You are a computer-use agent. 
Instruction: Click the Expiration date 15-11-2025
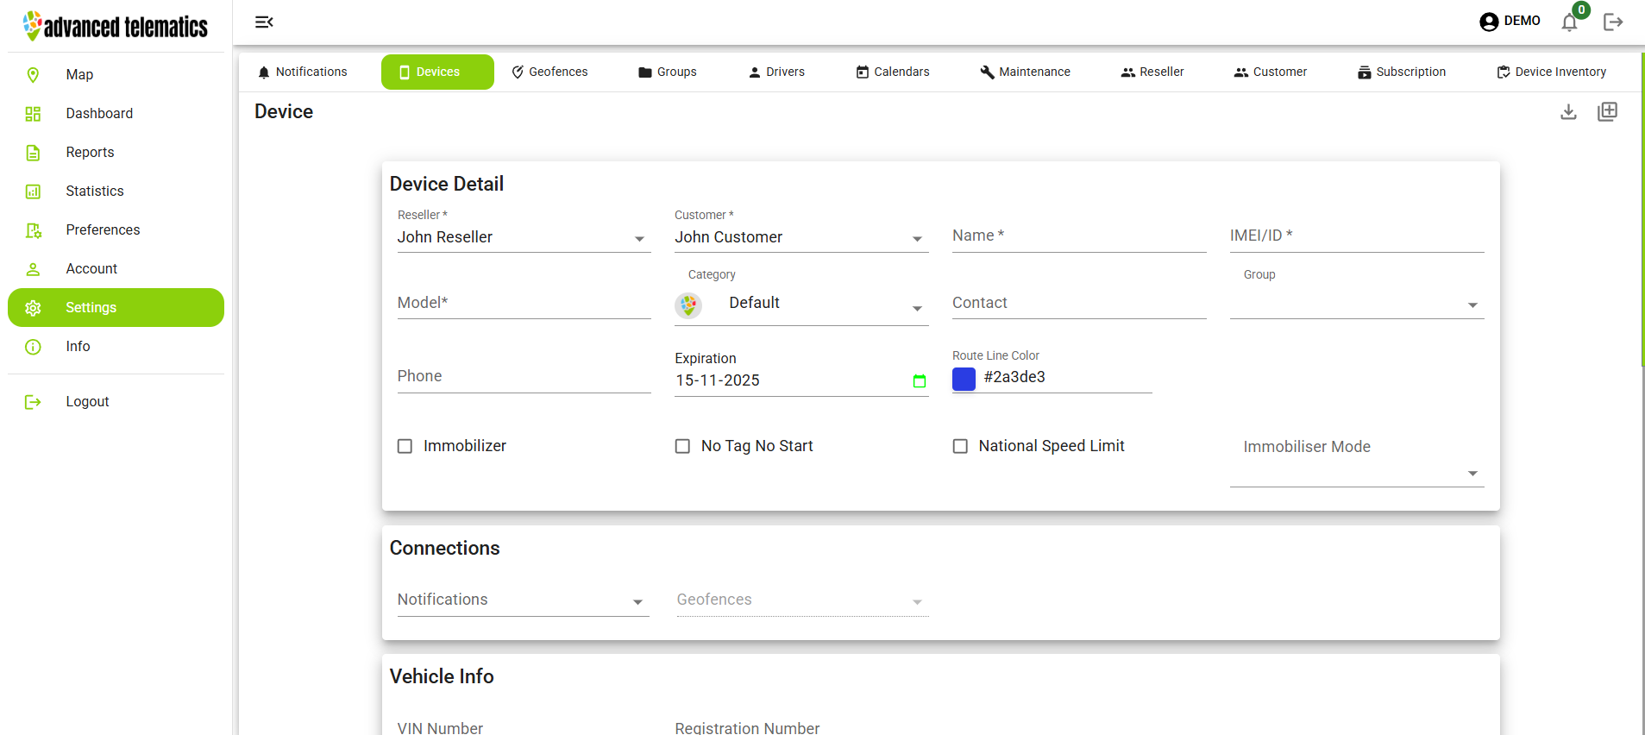(718, 380)
